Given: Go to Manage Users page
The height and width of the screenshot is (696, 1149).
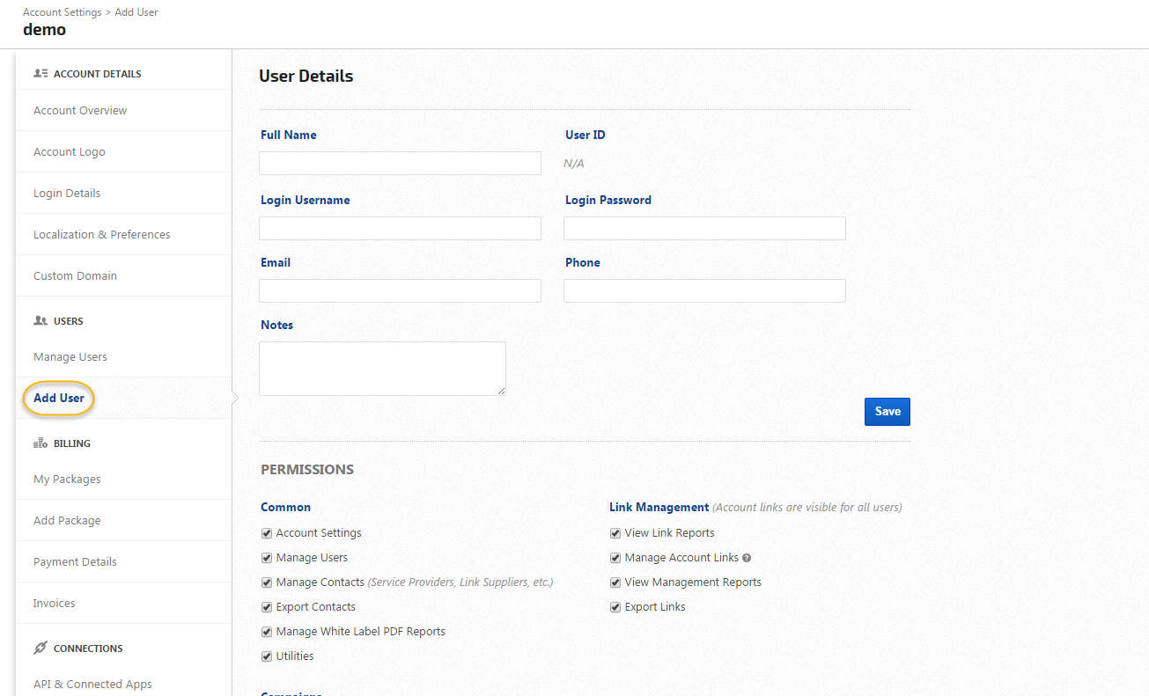Looking at the screenshot, I should coord(70,357).
